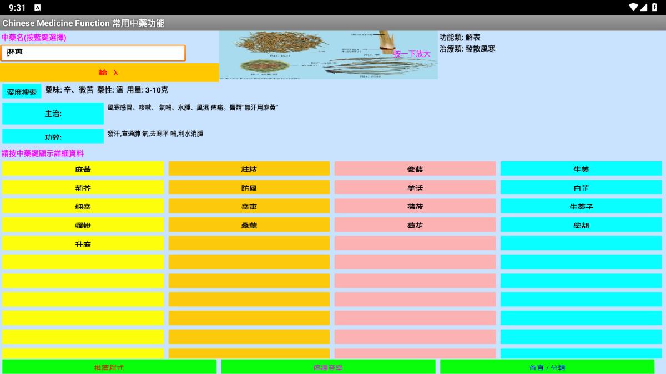Open the Wi-Fi status icon
The width and height of the screenshot is (666, 374).
(x=633, y=7)
